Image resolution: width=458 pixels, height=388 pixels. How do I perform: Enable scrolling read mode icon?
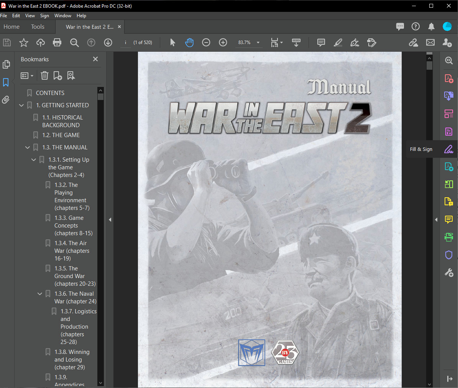point(296,43)
